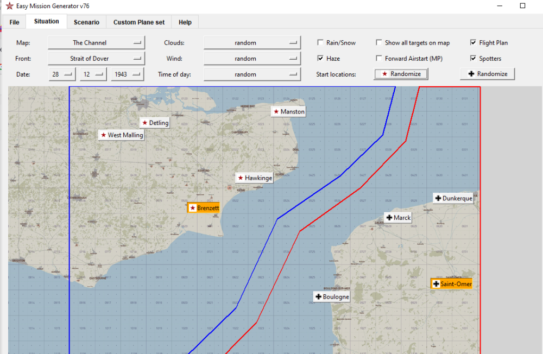Open the Clouds dropdown
This screenshot has width=543, height=354.
[x=252, y=42]
